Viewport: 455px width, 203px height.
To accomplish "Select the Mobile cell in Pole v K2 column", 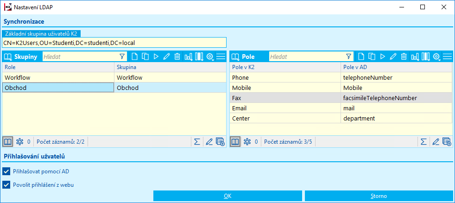I will click(285, 88).
